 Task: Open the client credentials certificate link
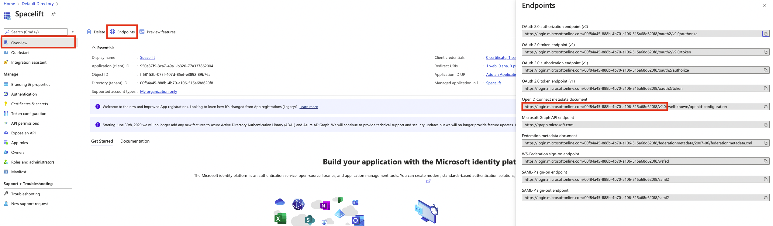pos(501,57)
